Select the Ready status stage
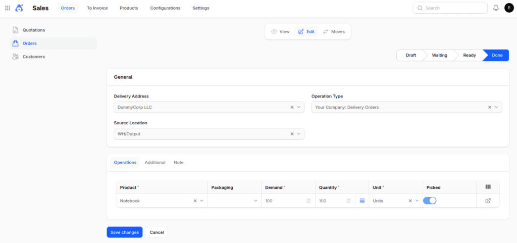This screenshot has width=517, height=243. pyautogui.click(x=469, y=56)
